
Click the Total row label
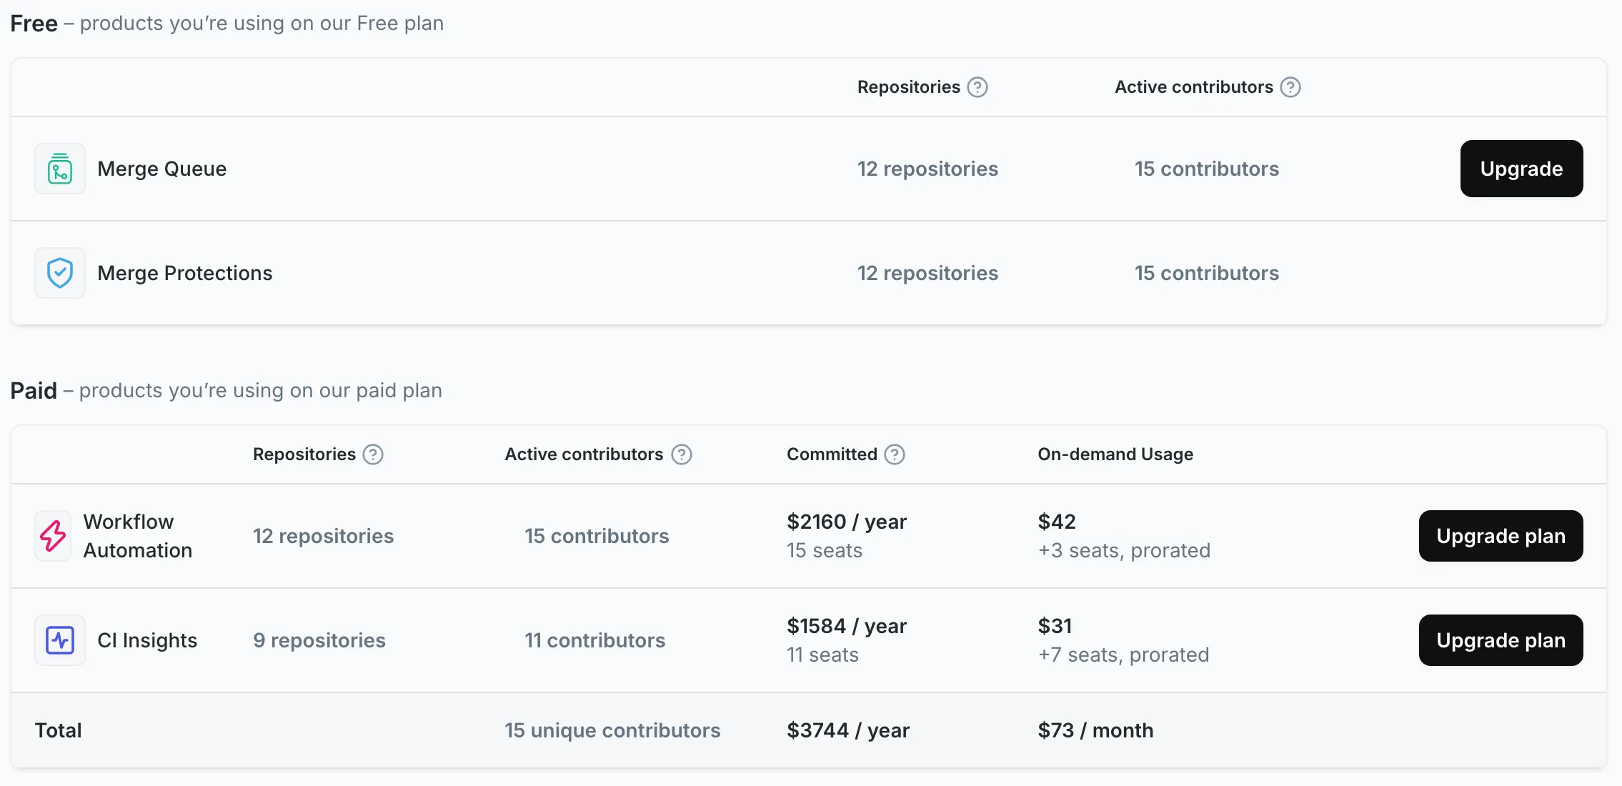(59, 730)
